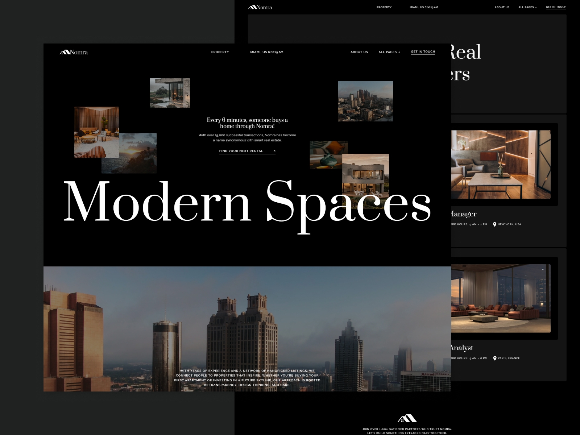Open the job card image above New York listing

[x=501, y=165]
